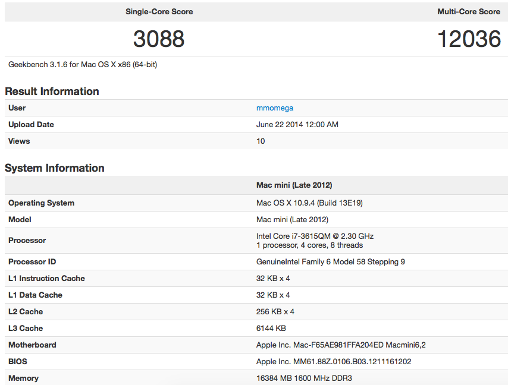Viewport: 508px width, 385px height.
Task: Click the User row label
Action: tap(17, 108)
